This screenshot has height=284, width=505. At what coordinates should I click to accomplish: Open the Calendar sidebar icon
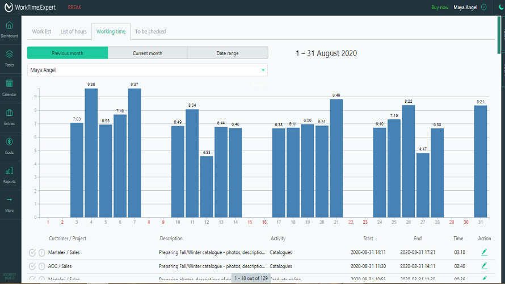(x=10, y=87)
